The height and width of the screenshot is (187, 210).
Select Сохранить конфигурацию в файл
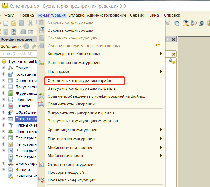[x=81, y=81]
